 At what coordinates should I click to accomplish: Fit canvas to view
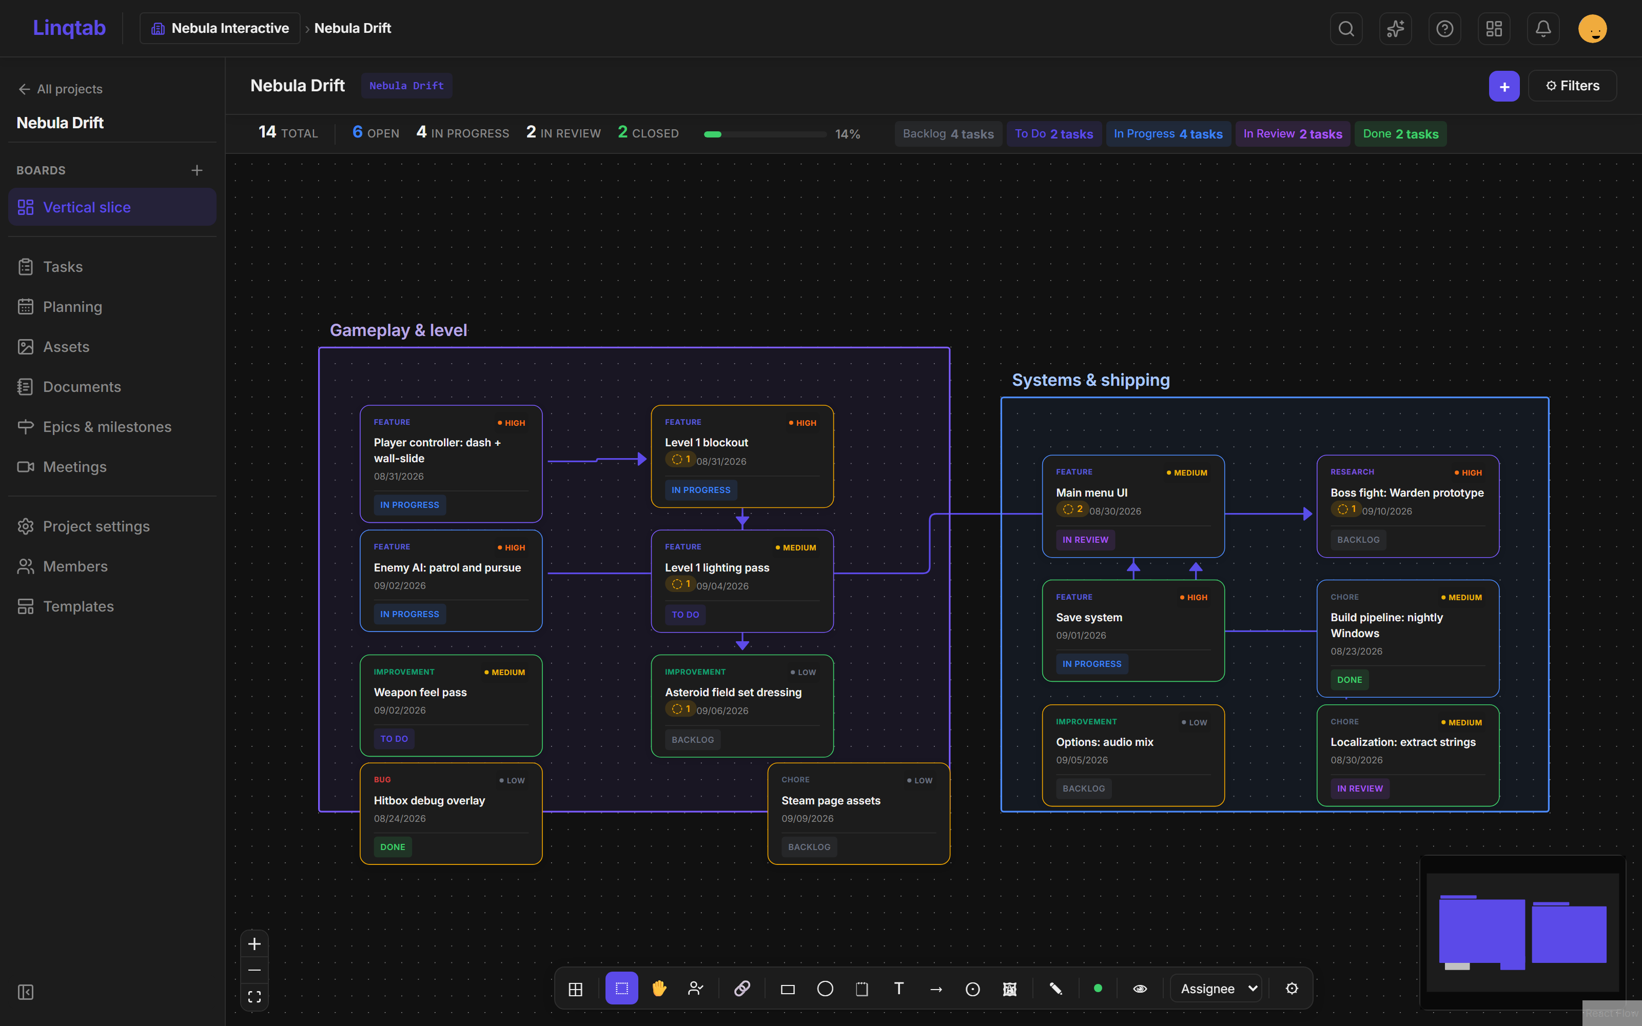[x=255, y=997]
